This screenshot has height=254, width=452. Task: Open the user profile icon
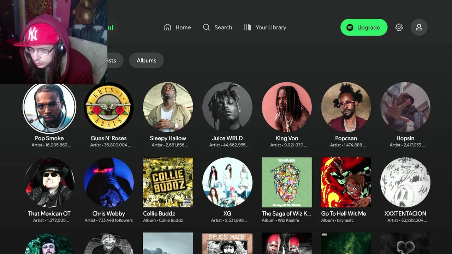point(419,27)
